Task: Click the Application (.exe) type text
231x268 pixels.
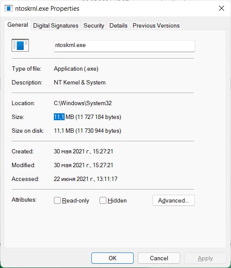Action: (76, 69)
